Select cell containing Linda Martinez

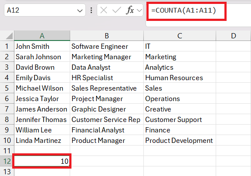(42, 140)
